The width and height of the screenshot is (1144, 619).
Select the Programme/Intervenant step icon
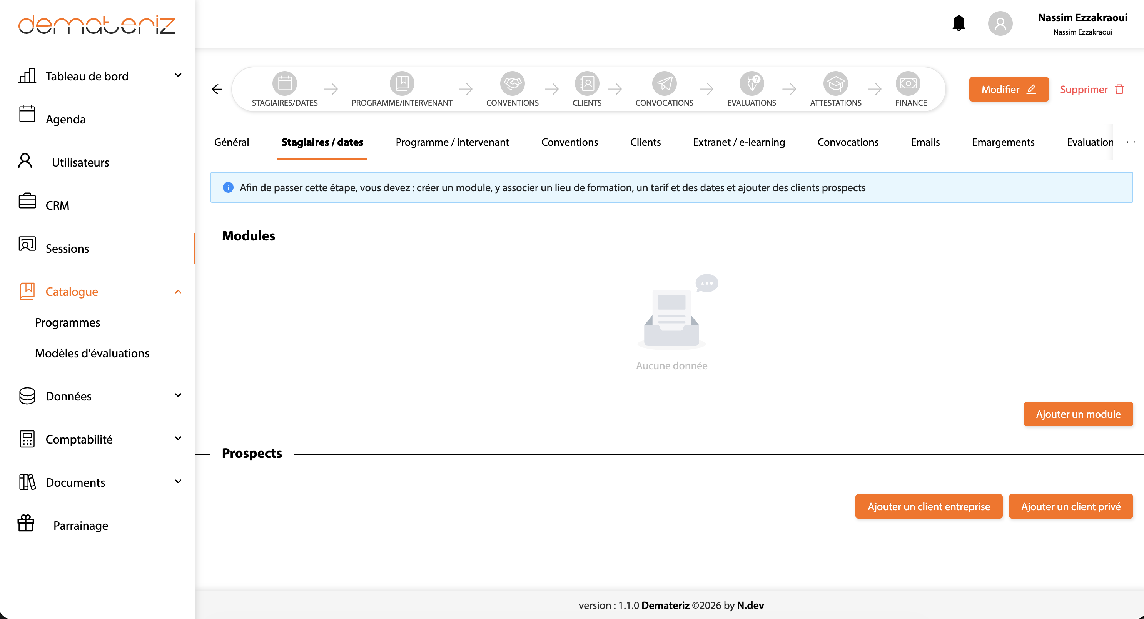pos(402,83)
